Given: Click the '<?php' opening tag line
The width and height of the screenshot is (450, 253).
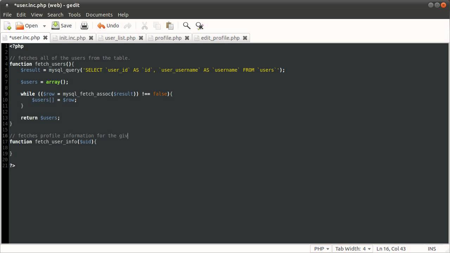Looking at the screenshot, I should point(17,46).
